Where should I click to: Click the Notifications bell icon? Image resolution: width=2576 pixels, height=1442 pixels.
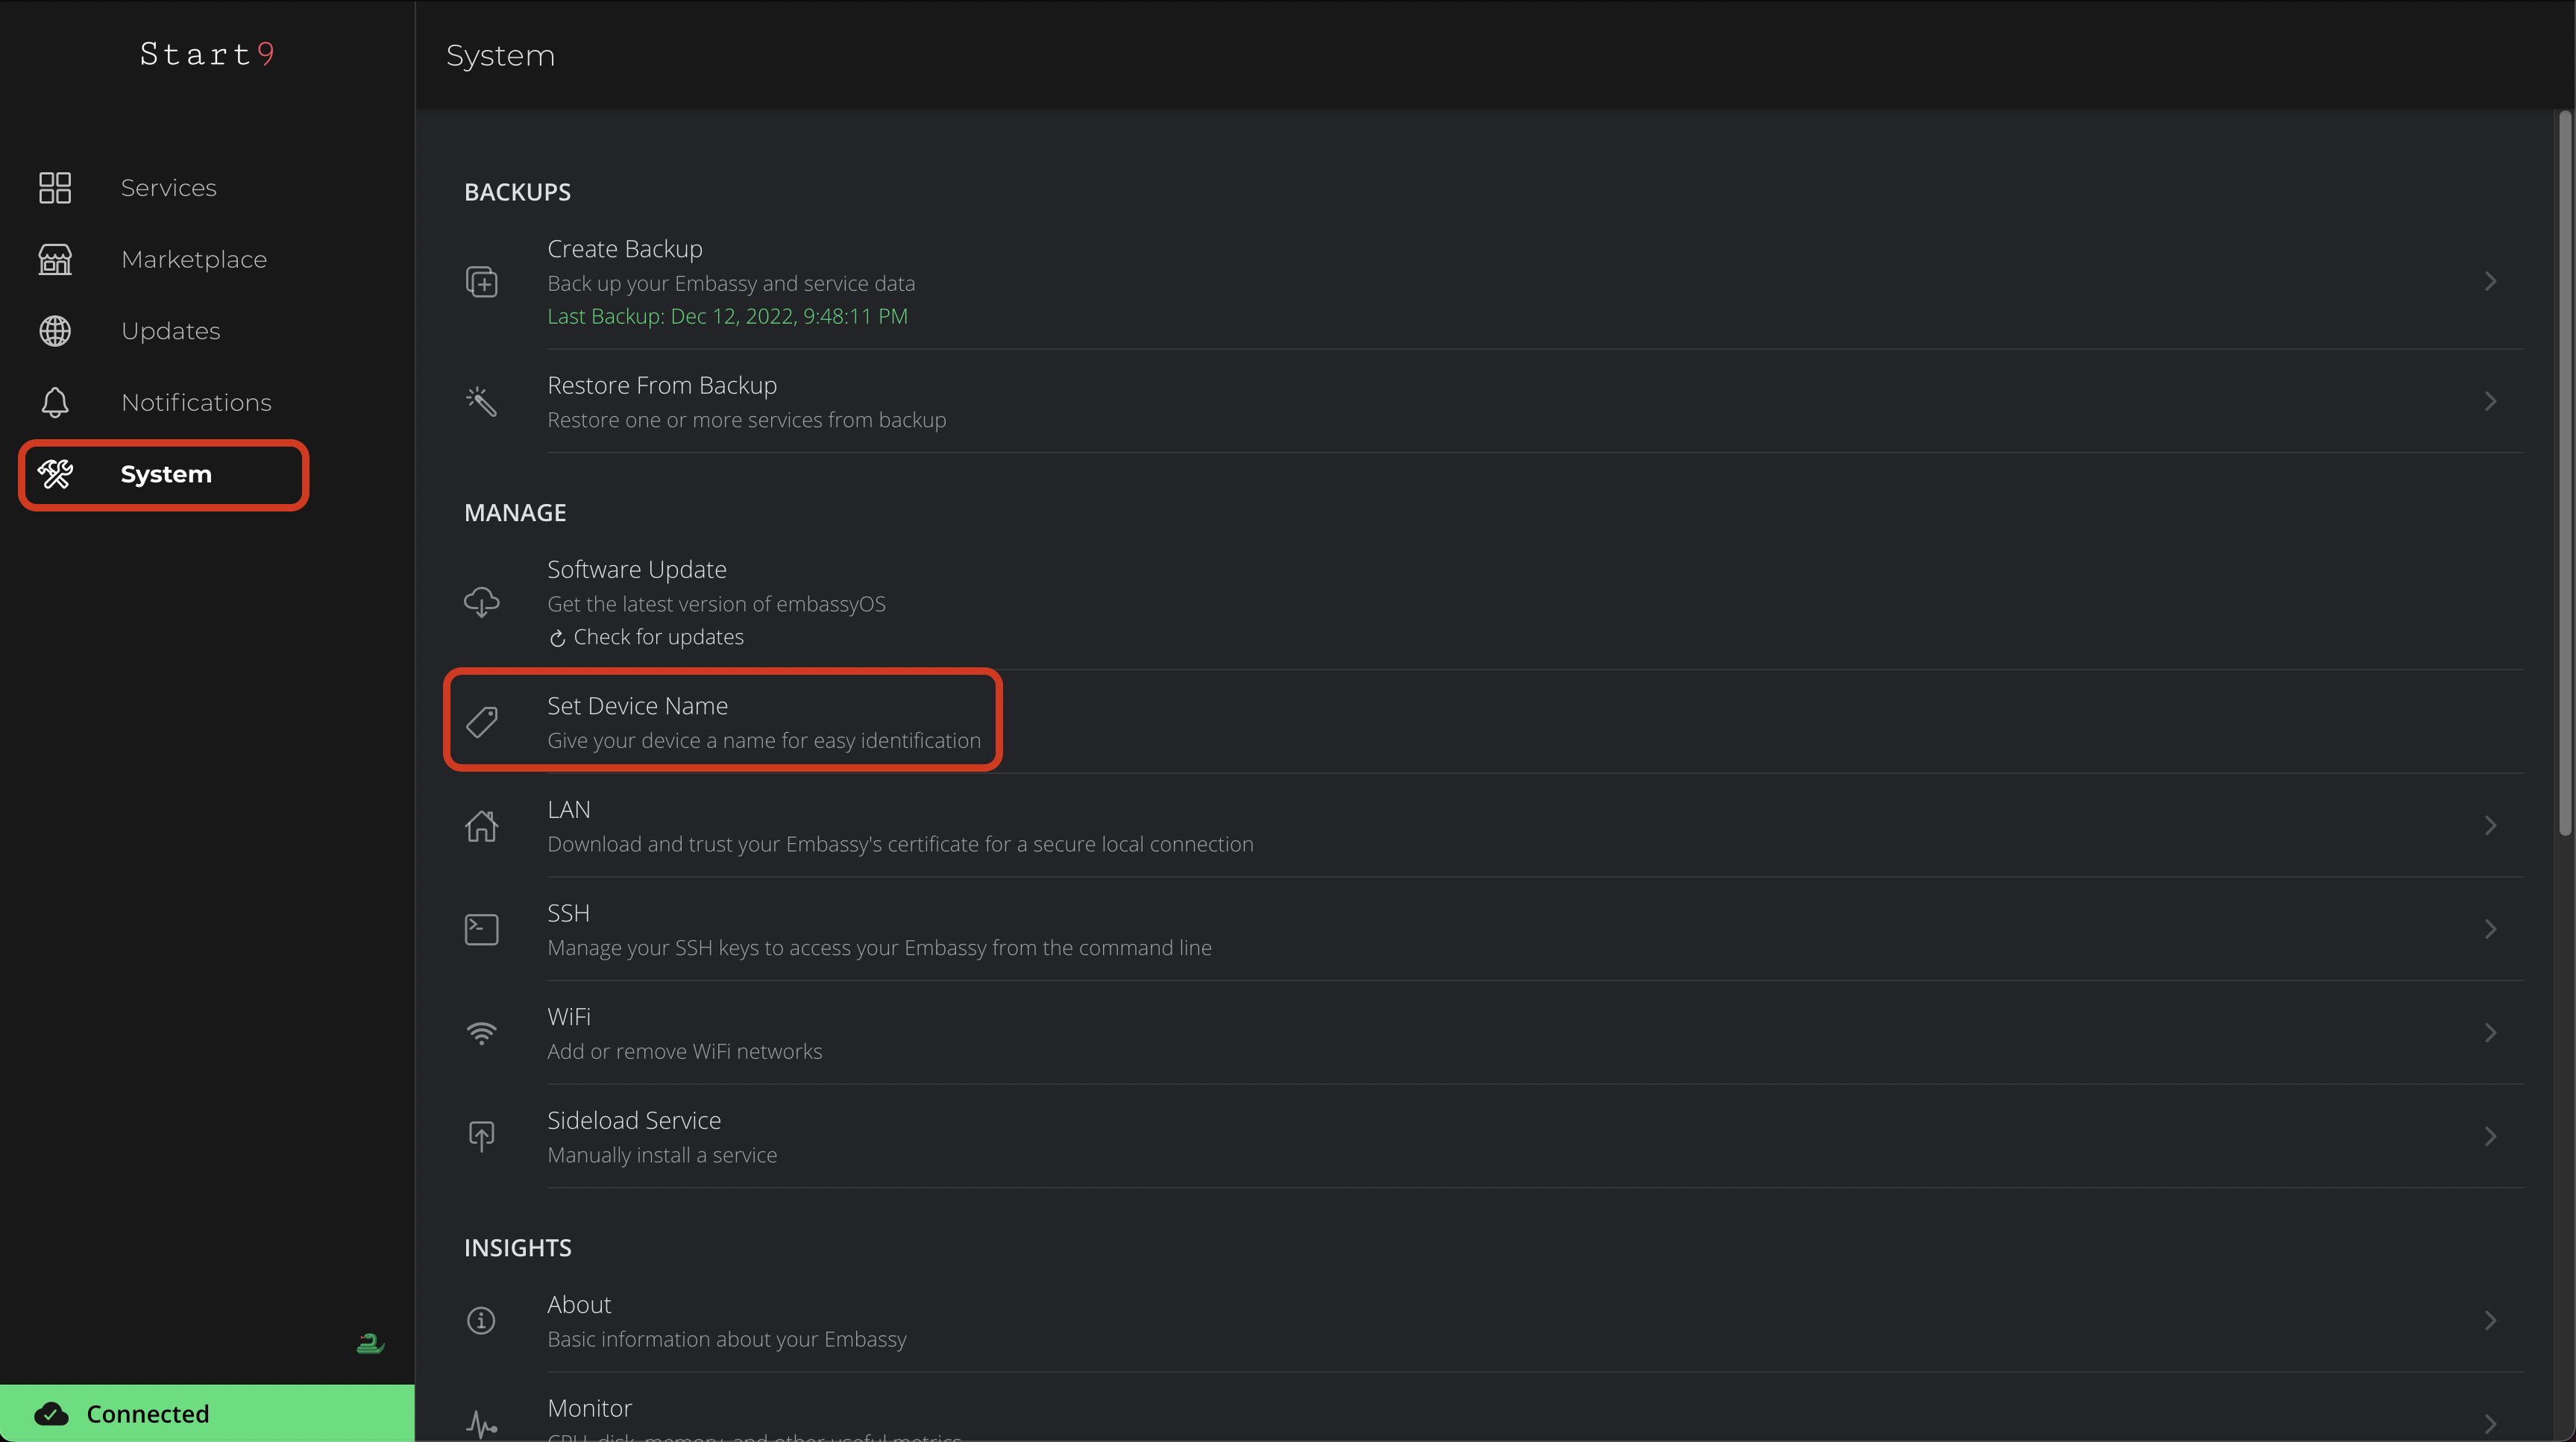click(55, 403)
